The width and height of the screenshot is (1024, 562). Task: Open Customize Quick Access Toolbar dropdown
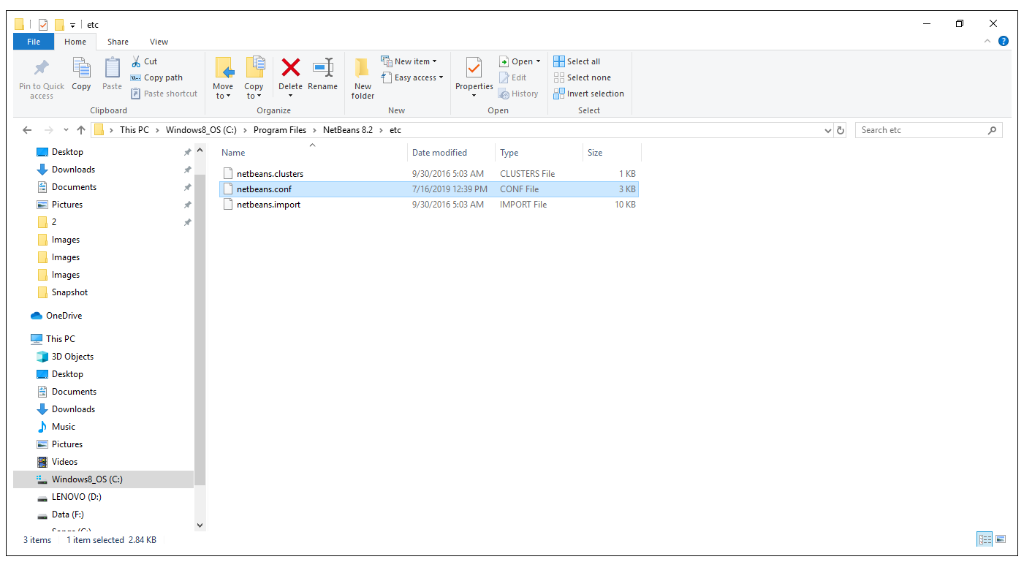73,25
